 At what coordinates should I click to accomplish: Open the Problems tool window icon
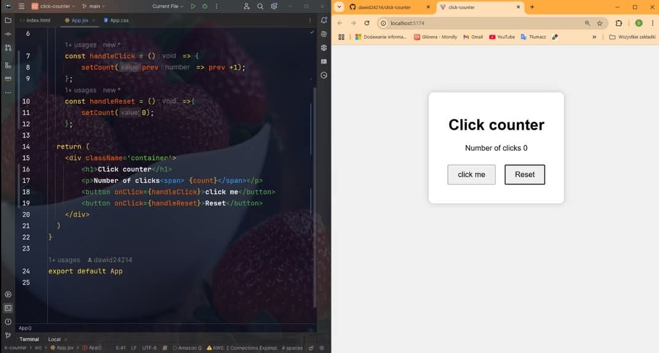(x=7, y=321)
